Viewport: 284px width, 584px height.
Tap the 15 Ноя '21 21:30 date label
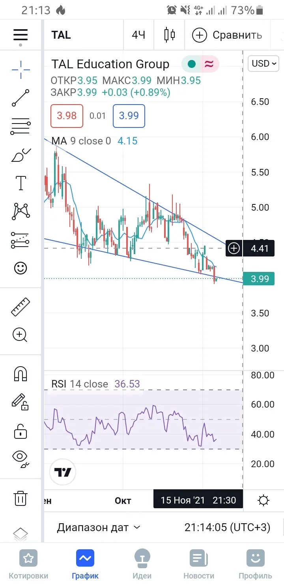[198, 500]
